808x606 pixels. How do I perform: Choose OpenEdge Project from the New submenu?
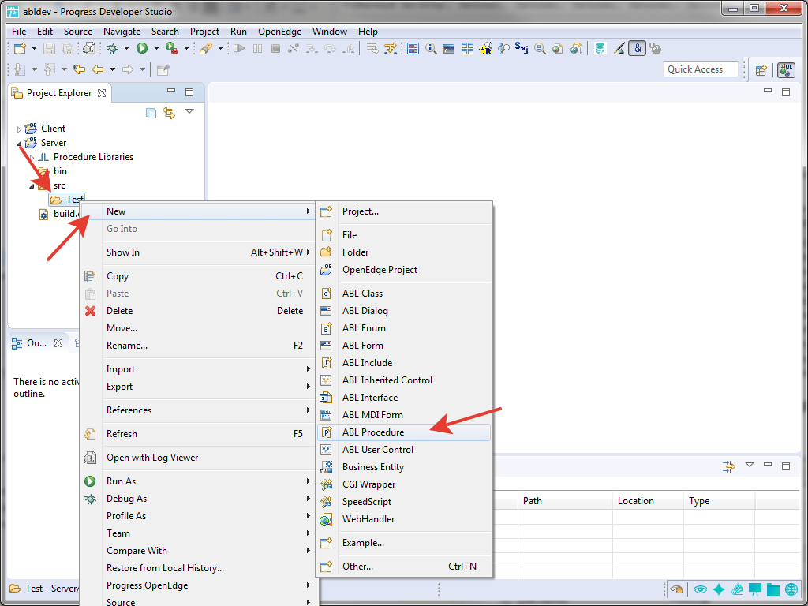(x=404, y=270)
